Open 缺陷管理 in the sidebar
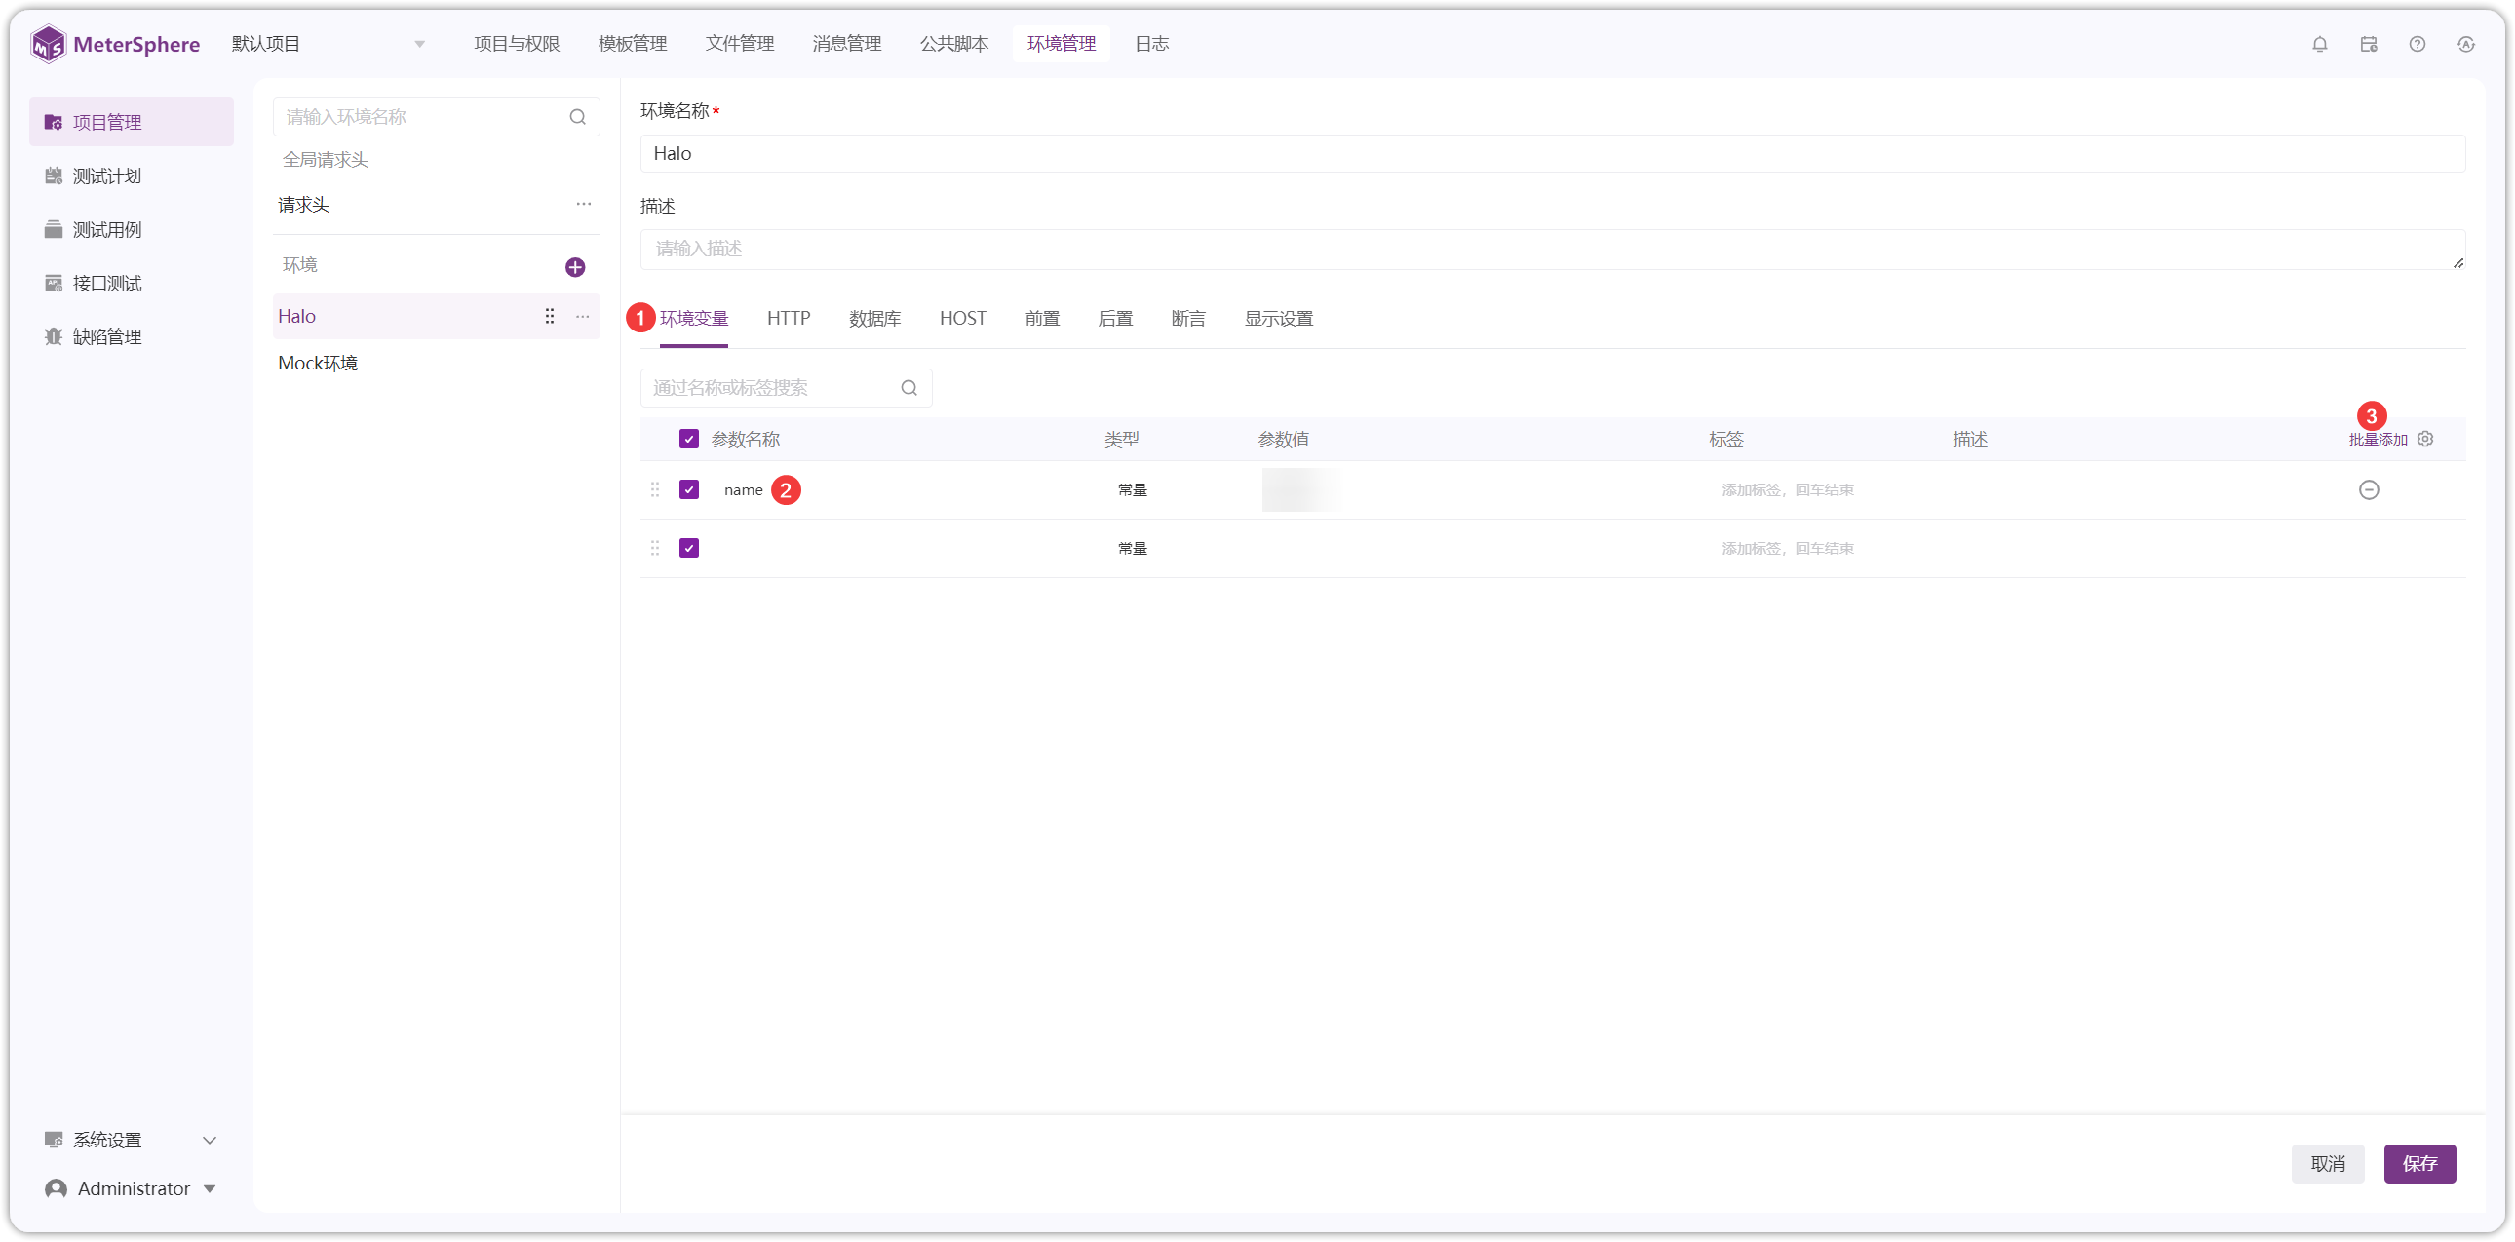The width and height of the screenshot is (2515, 1242). (x=107, y=337)
